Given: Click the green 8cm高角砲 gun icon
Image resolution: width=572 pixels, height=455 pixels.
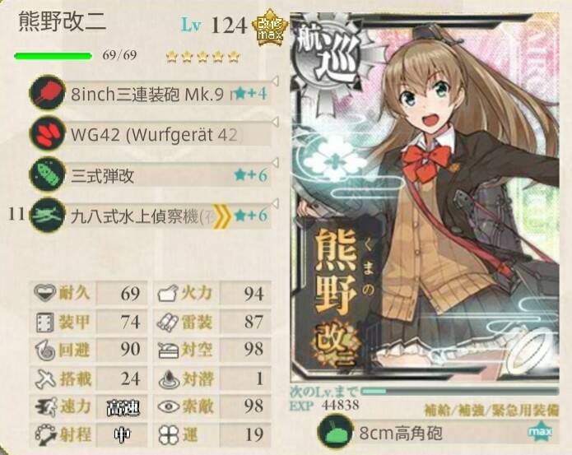Looking at the screenshot, I should click(334, 433).
